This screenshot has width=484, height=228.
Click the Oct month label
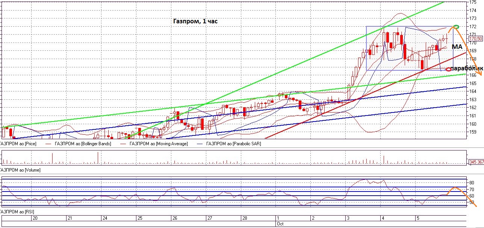(280, 223)
